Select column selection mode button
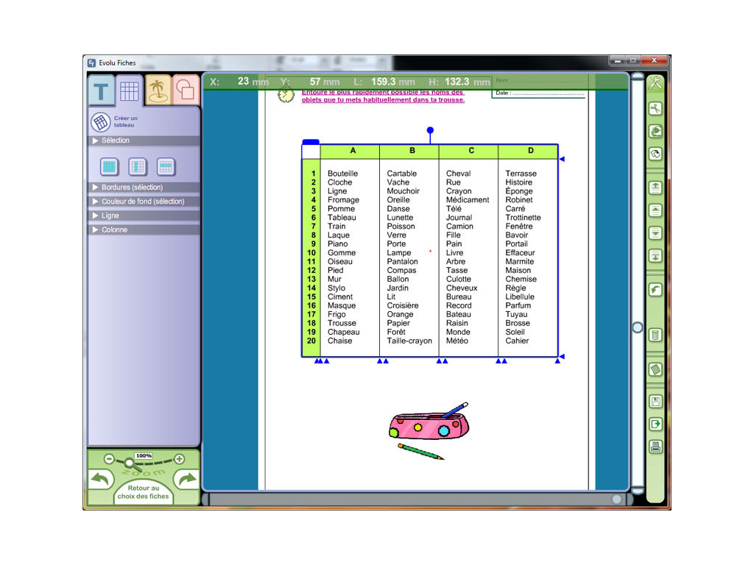Screen dimensions: 754x565 pyautogui.click(x=138, y=167)
